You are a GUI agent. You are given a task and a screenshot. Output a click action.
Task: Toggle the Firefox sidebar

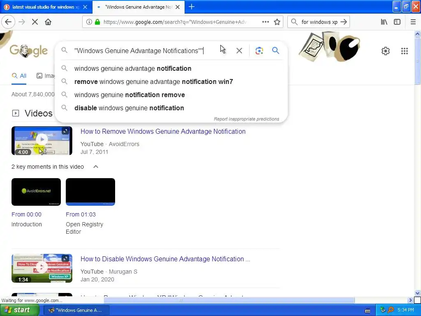point(397,22)
